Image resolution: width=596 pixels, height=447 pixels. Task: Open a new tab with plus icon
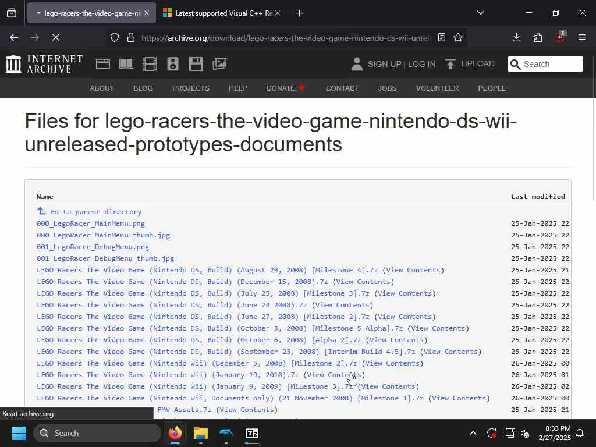coord(299,13)
